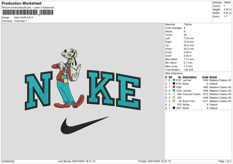This screenshot has width=233, height=164.
Task: Click the Blush Pink color swatch
Action: (x=174, y=101)
